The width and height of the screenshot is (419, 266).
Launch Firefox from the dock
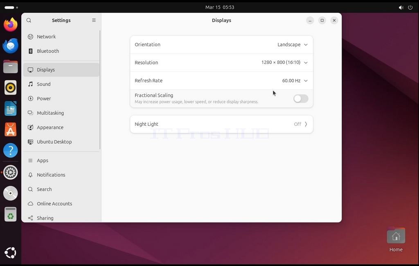(10, 25)
